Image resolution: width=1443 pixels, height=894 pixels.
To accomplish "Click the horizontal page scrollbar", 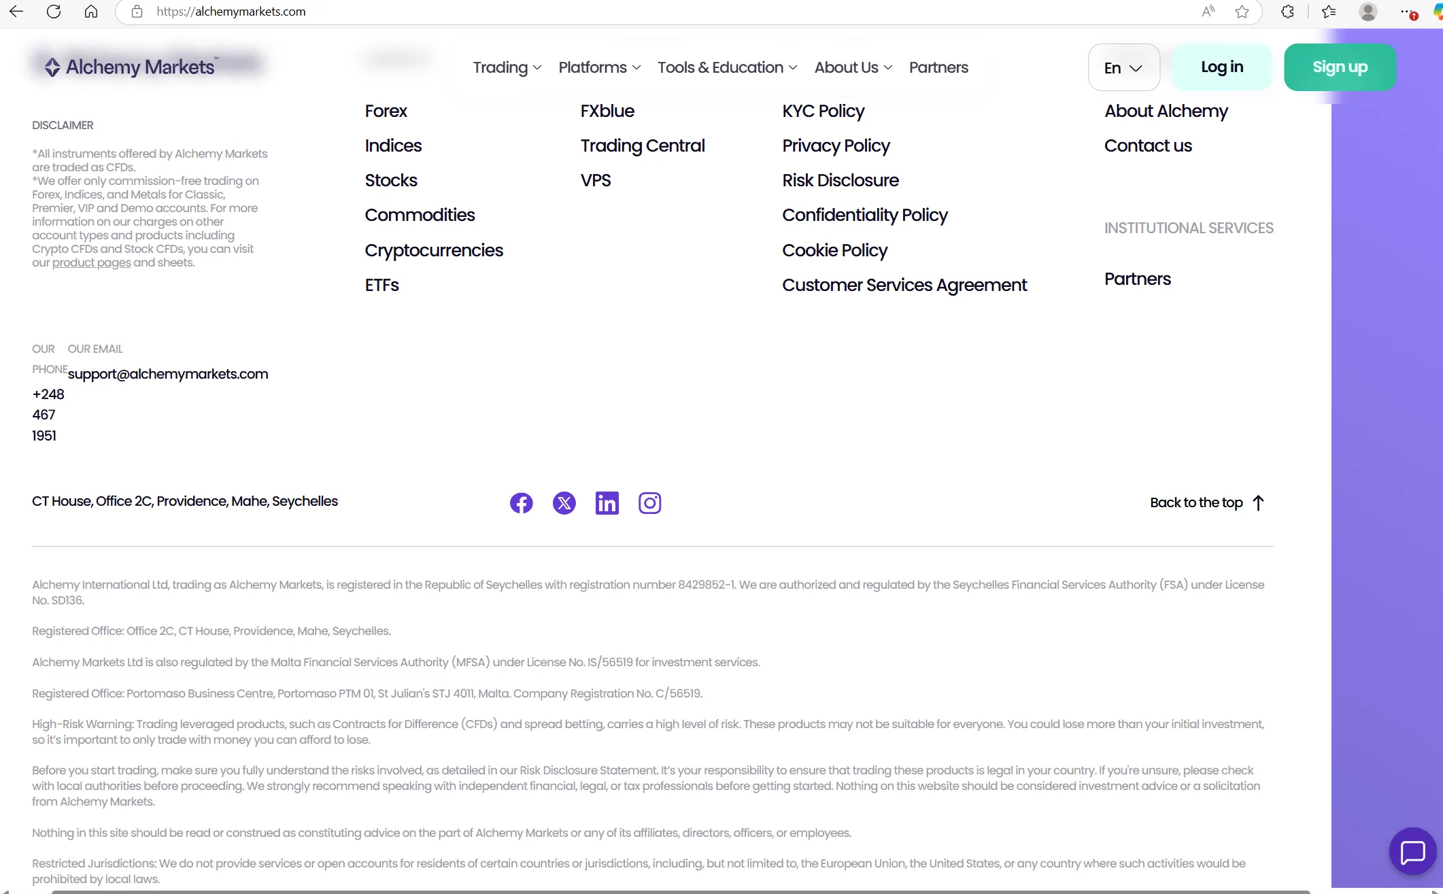I will click(x=680, y=891).
